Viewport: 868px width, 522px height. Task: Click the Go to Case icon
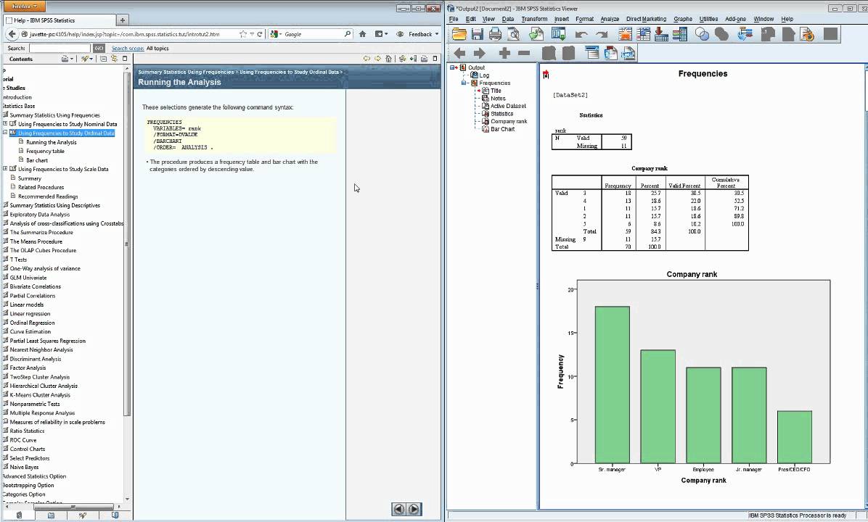point(643,34)
